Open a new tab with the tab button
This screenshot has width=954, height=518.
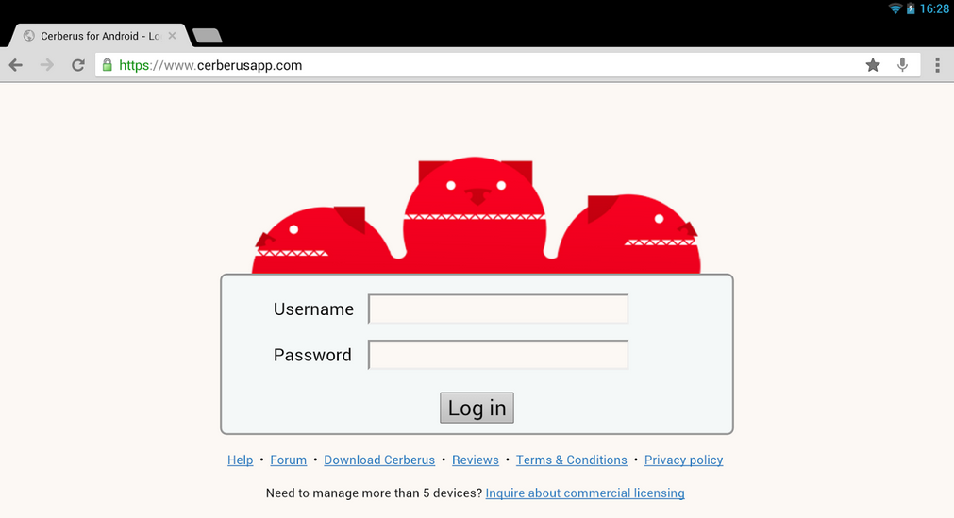(208, 36)
